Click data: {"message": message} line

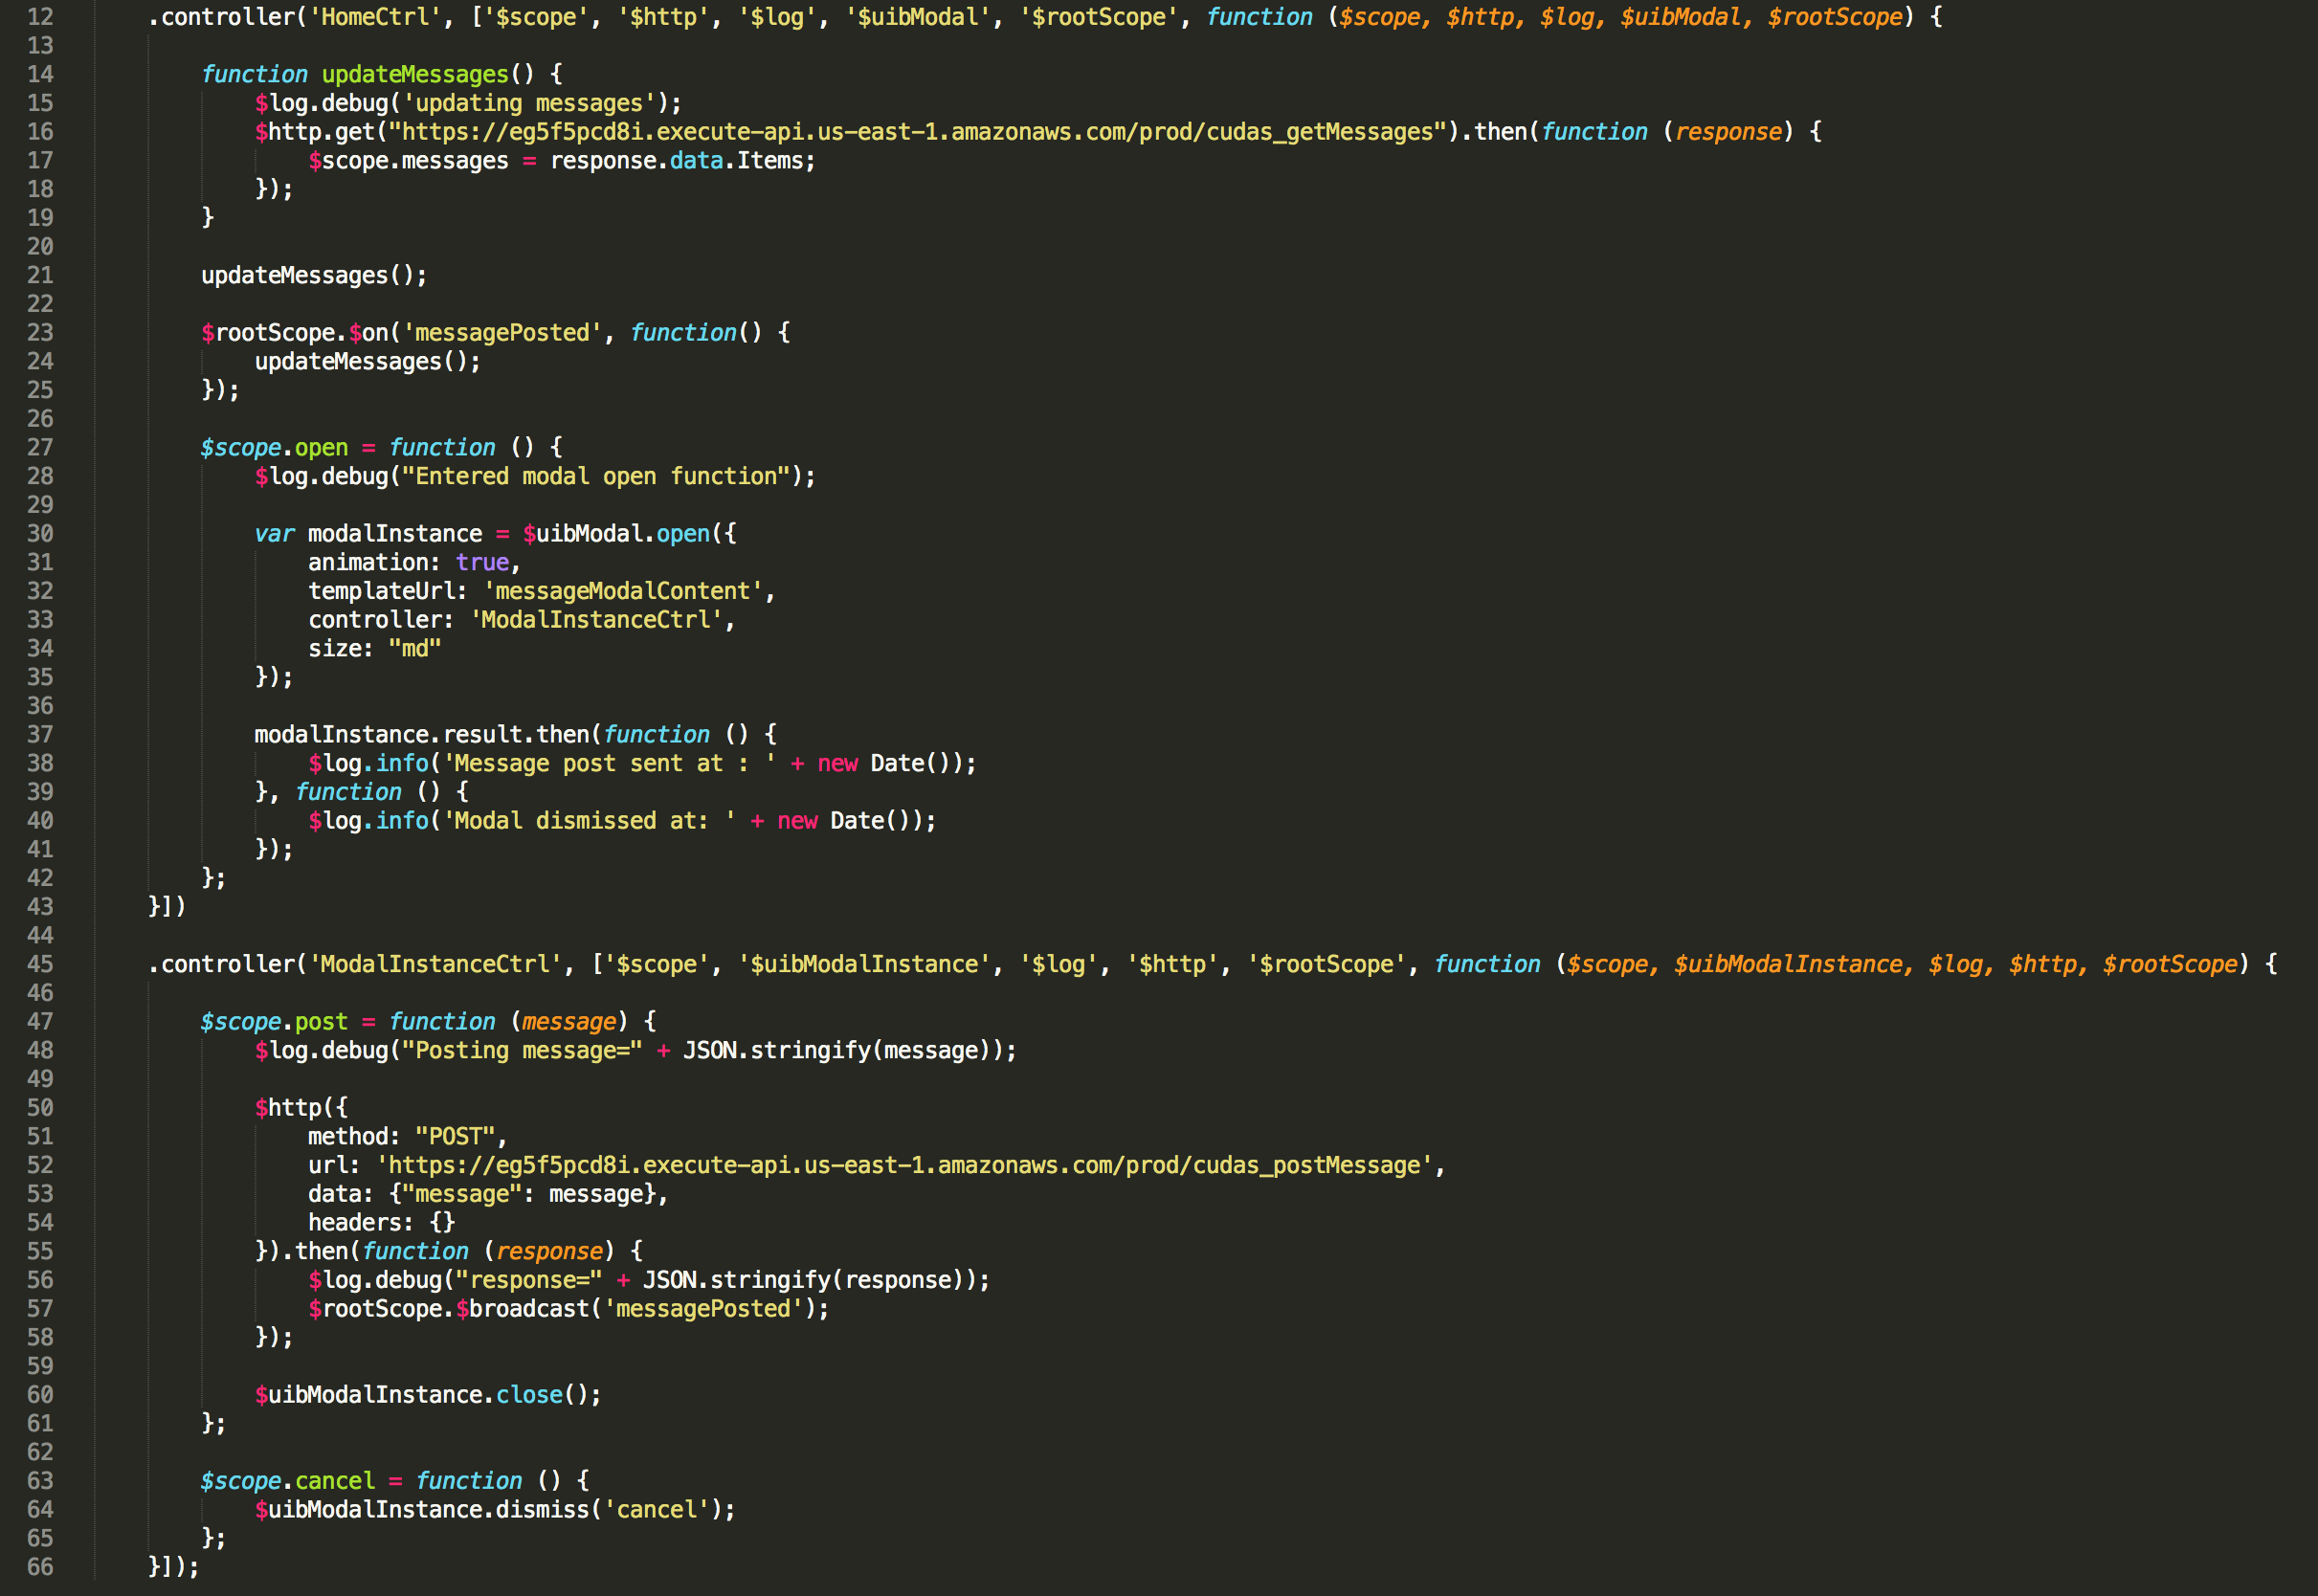pos(488,1194)
